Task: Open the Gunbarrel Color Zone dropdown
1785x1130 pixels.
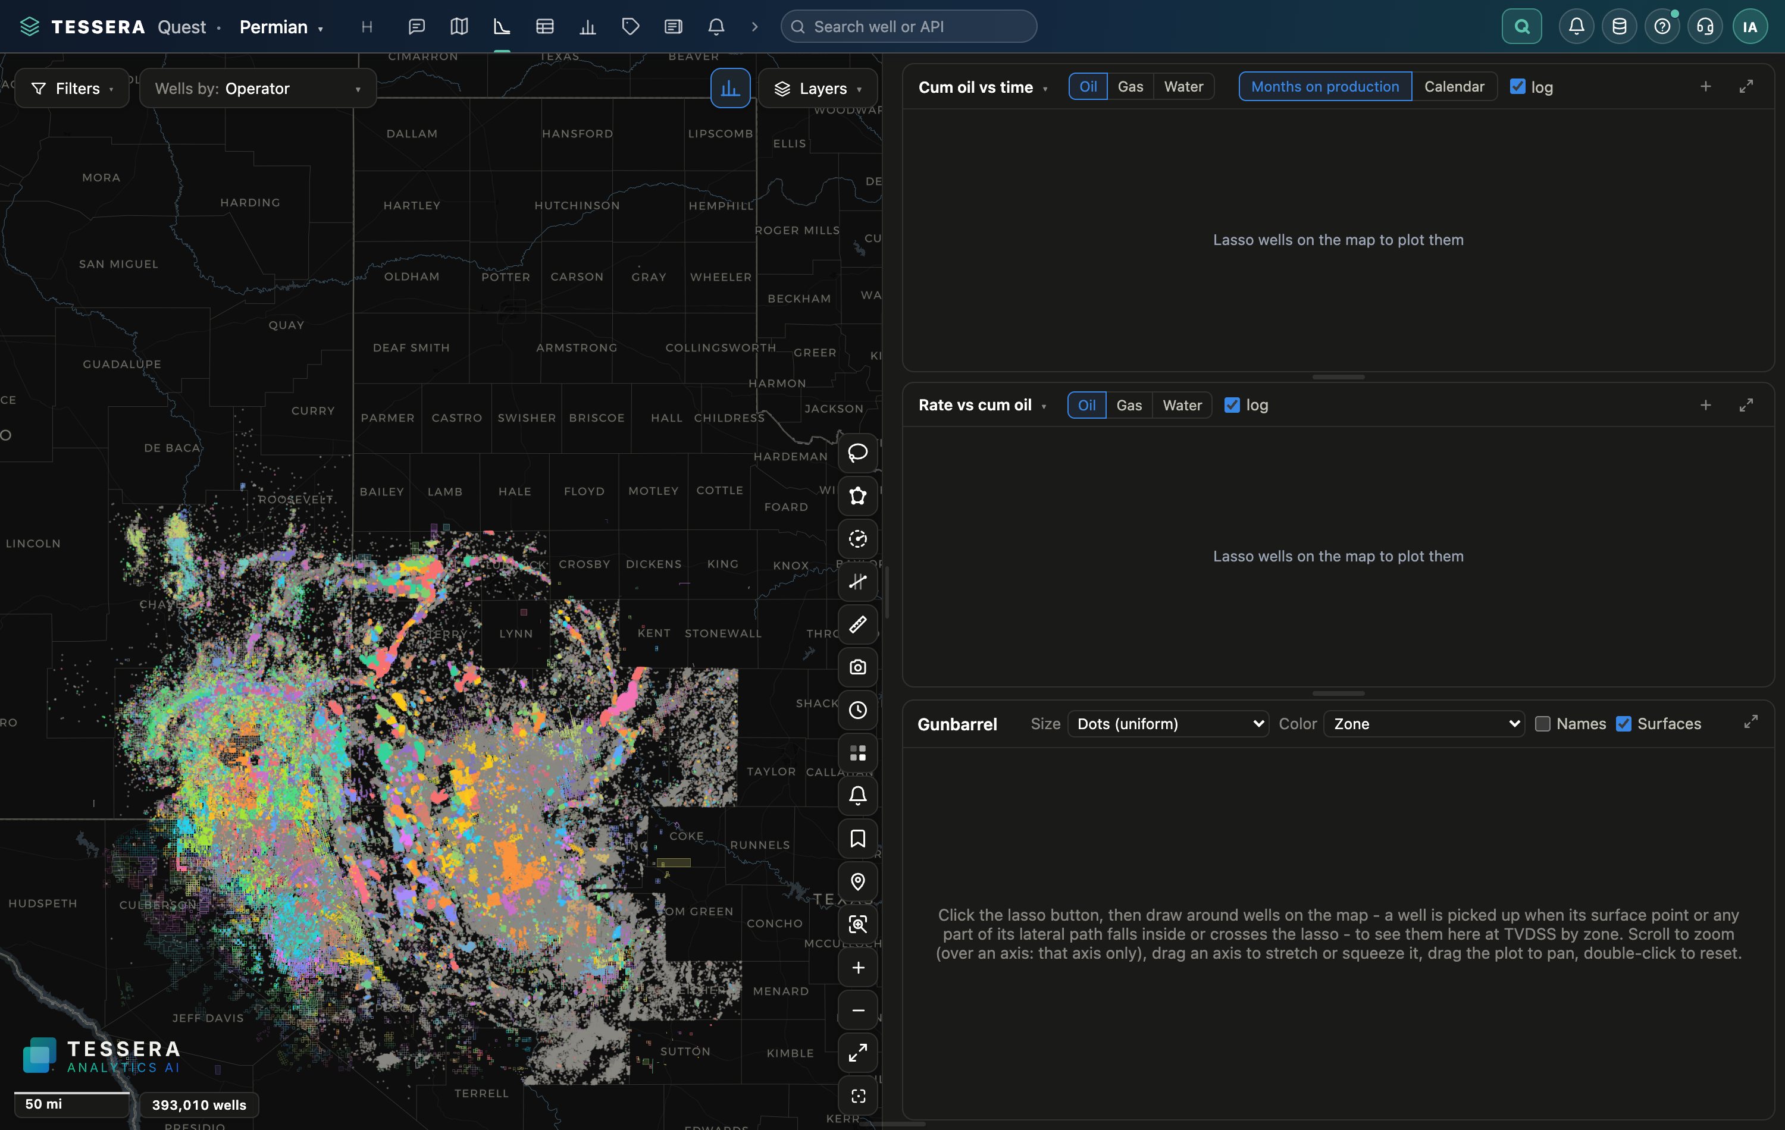Action: (1424, 724)
